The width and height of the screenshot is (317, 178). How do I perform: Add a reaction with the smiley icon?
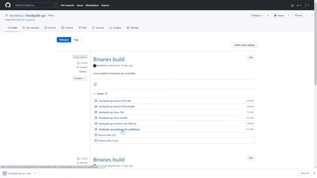pos(95,85)
